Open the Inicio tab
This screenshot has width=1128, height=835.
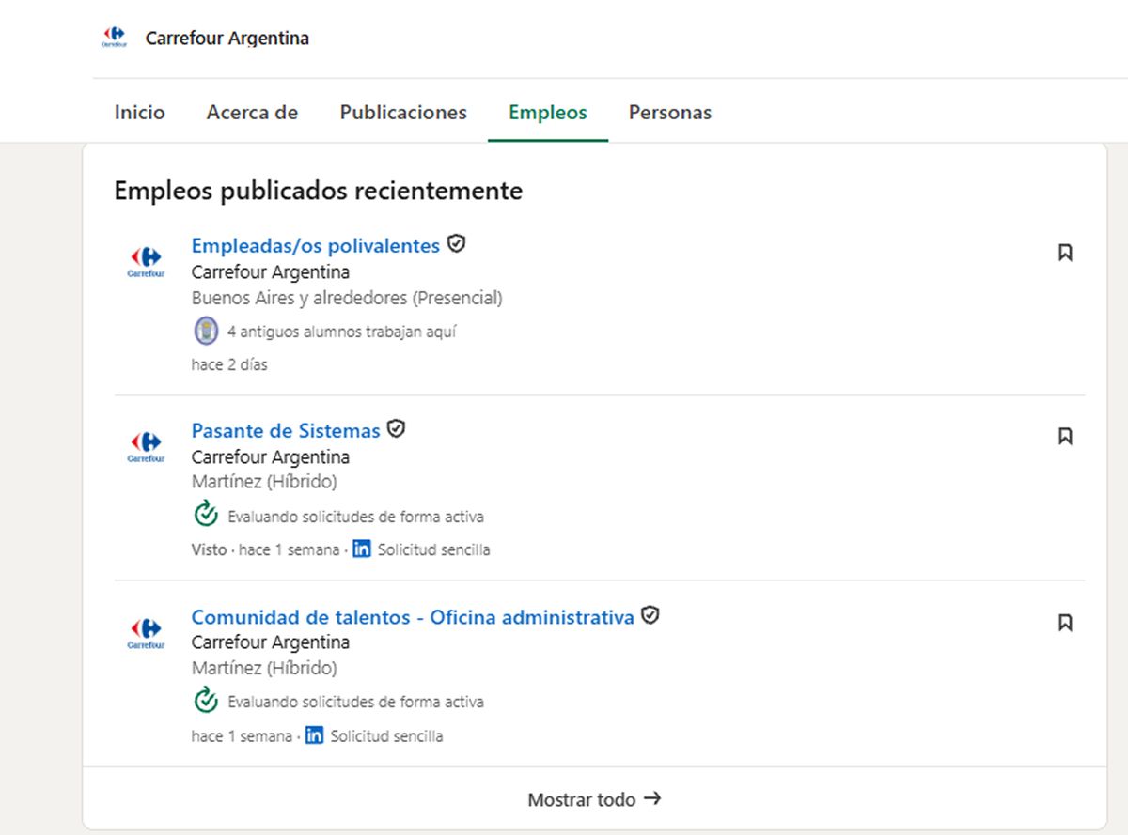click(139, 113)
